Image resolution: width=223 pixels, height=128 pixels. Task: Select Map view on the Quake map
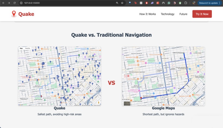21,48
